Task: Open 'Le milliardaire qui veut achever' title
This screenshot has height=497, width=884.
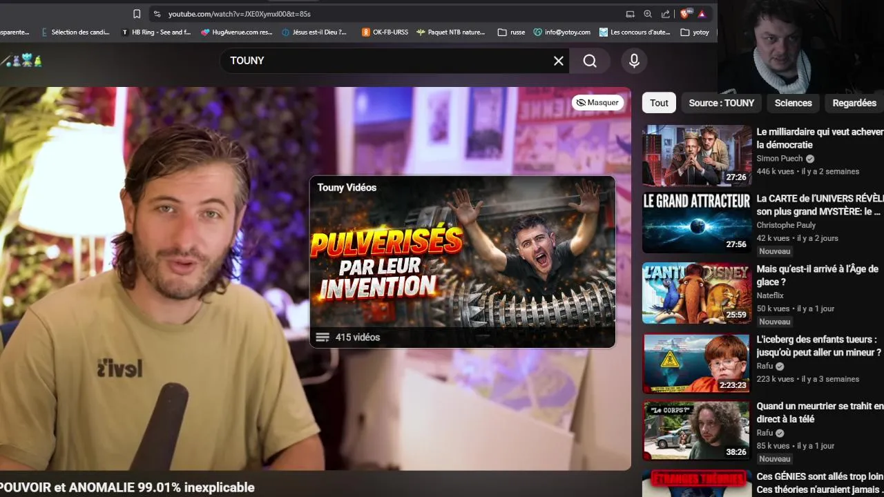Action: click(820, 138)
